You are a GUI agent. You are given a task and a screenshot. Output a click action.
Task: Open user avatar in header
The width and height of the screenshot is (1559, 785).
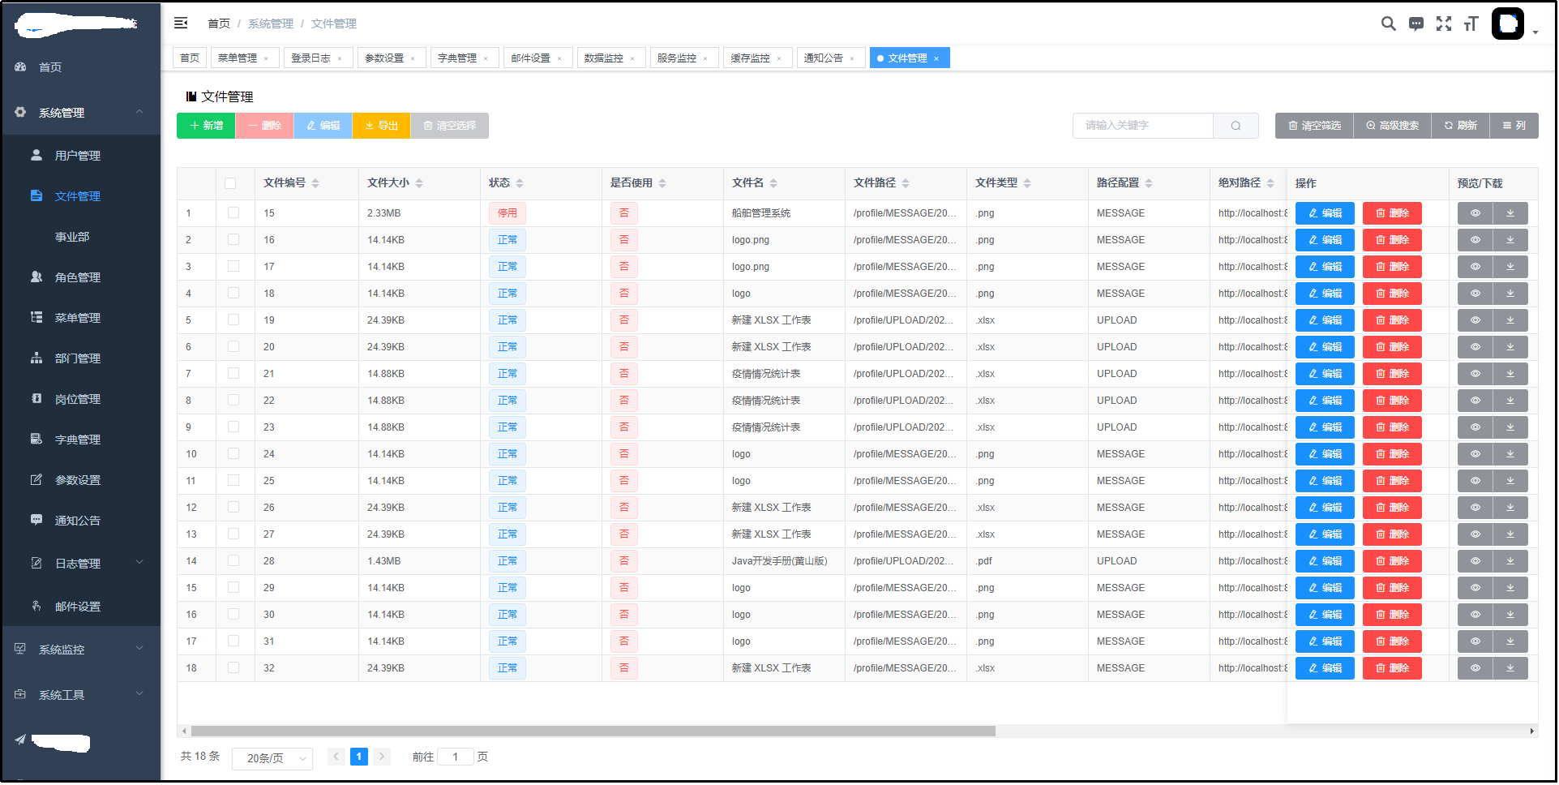(1508, 24)
